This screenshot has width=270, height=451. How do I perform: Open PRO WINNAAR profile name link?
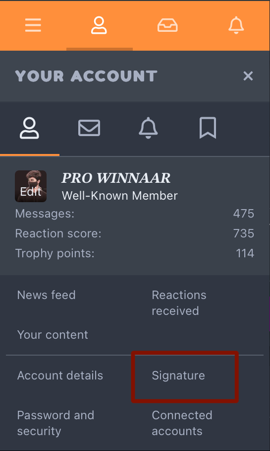[x=116, y=178]
